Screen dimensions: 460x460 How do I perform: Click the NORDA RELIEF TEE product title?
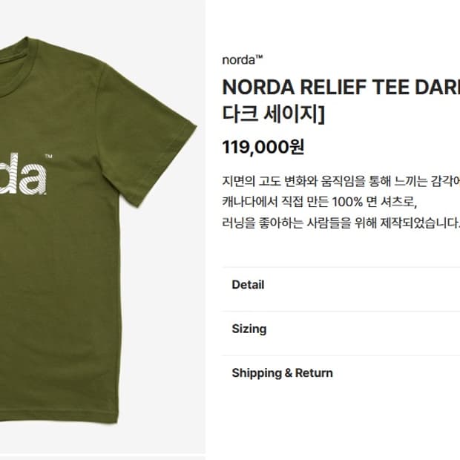pyautogui.click(x=341, y=88)
